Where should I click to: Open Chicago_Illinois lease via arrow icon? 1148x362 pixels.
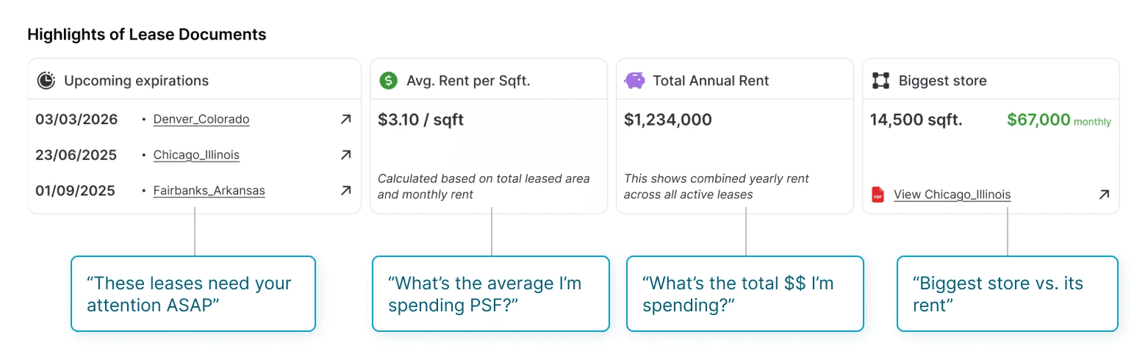(345, 155)
